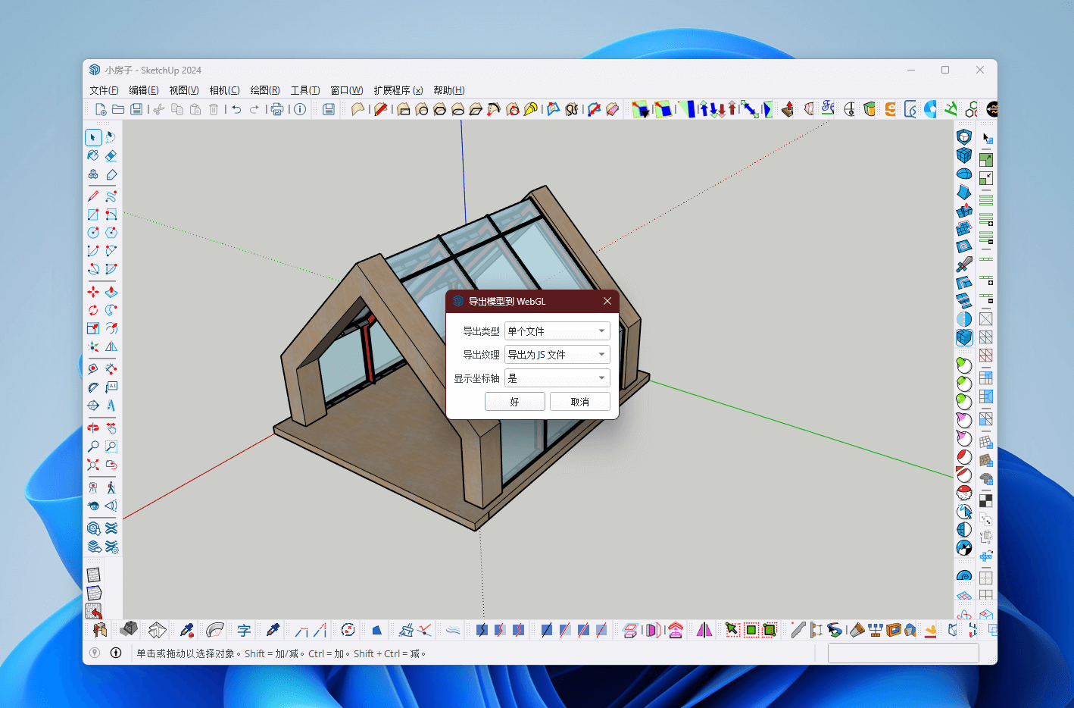Click the Undo arrow icon

(x=236, y=109)
